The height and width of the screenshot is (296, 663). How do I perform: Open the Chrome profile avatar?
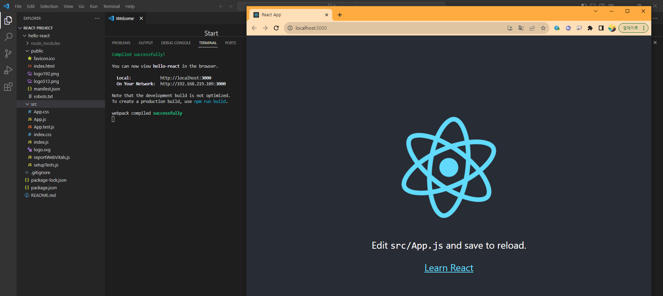pos(612,28)
